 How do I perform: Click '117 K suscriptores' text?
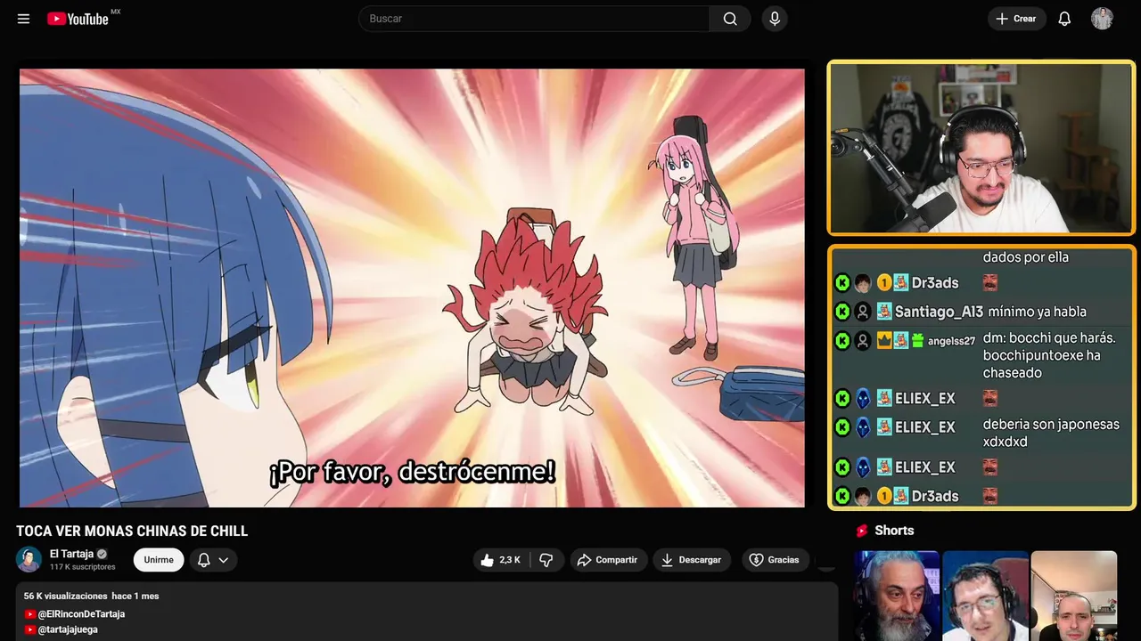pos(83,567)
